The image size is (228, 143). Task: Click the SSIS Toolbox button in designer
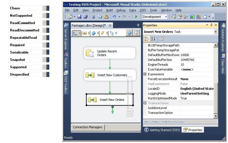(137, 33)
